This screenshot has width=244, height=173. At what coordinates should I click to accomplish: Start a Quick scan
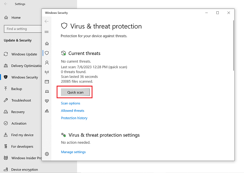[x=75, y=92]
